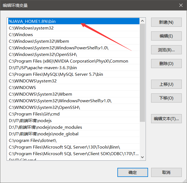Select the C:\Windows entry
The width and height of the screenshot is (187, 183).
tap(74, 34)
